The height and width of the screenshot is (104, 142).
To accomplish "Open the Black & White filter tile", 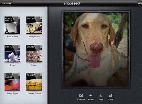I will pos(12,25).
